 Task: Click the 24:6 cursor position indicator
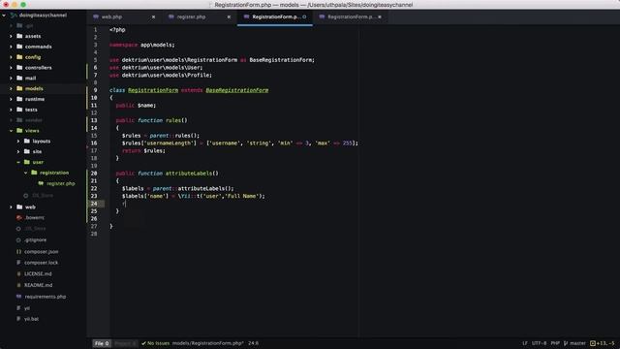[x=253, y=343]
